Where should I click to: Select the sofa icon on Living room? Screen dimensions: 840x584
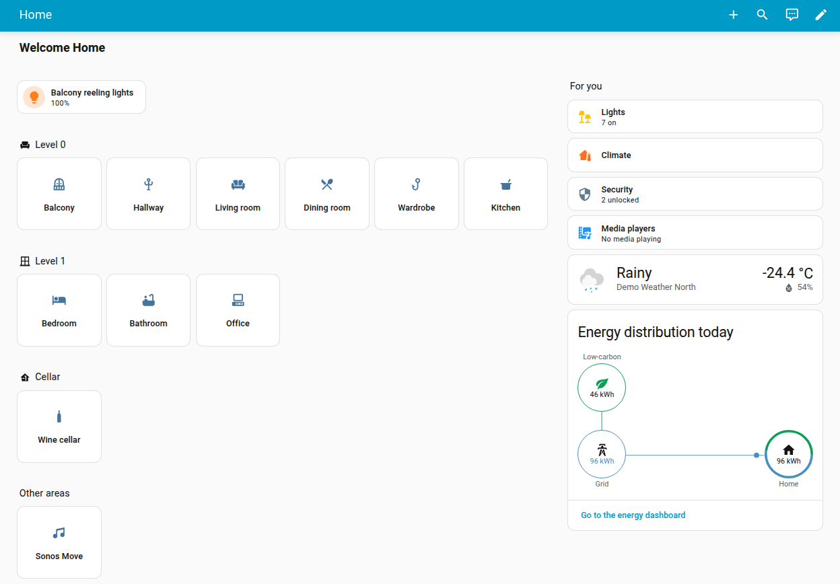[238, 184]
